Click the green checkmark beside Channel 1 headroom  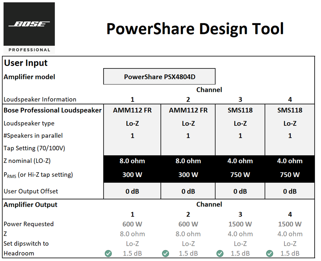(x=109, y=253)
